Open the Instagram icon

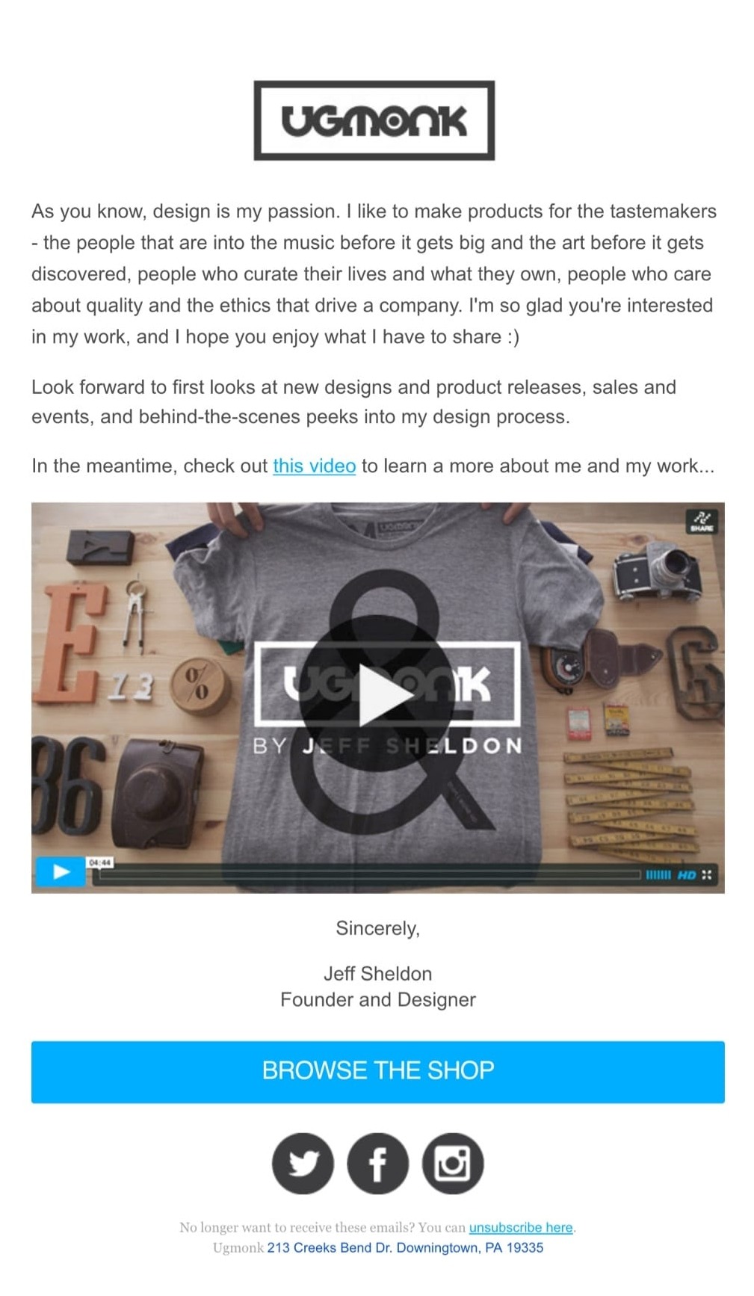coord(453,1163)
